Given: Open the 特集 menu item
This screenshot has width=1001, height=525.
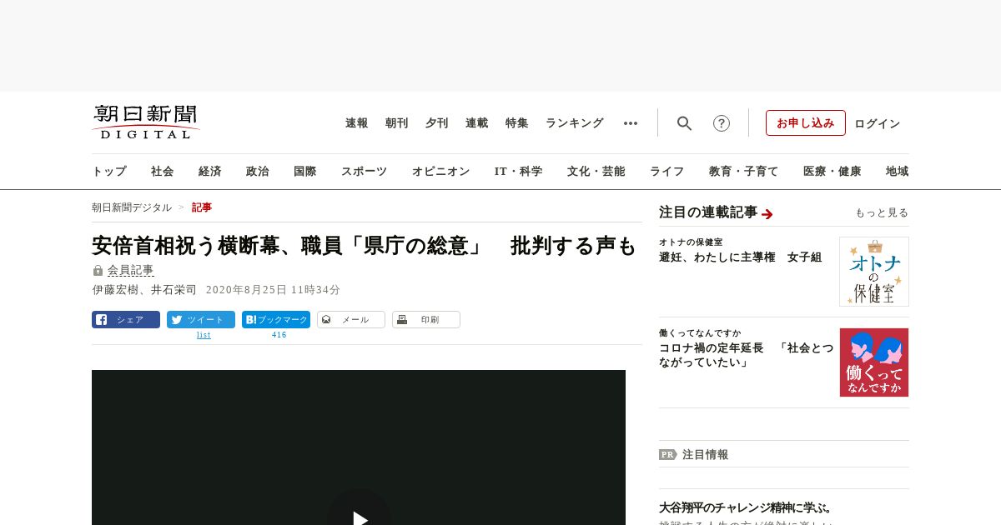Looking at the screenshot, I should [517, 123].
